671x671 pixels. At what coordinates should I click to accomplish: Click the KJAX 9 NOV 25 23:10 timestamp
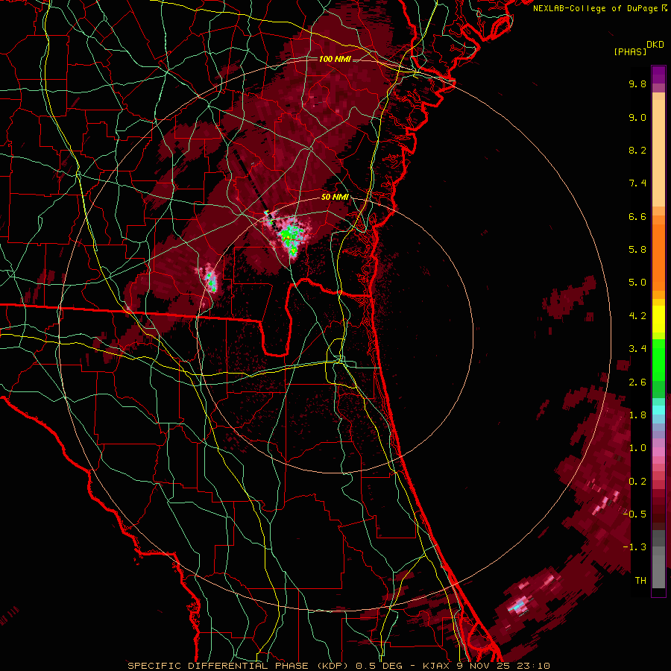click(486, 666)
